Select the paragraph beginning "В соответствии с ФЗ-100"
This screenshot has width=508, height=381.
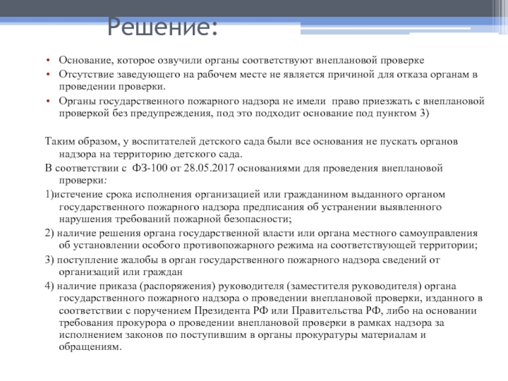coord(244,174)
